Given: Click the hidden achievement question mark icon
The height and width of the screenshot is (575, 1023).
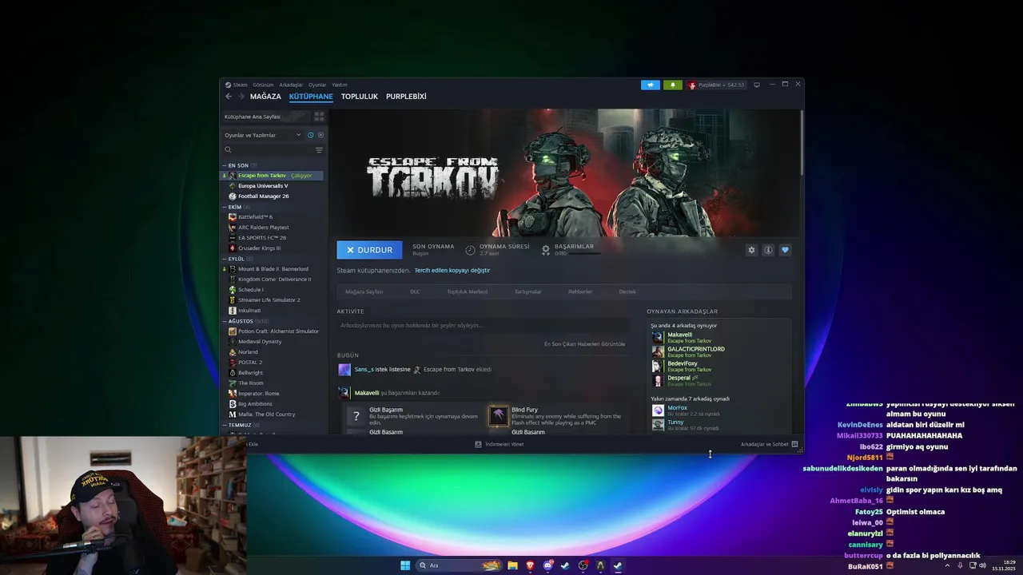Looking at the screenshot, I should click(356, 416).
